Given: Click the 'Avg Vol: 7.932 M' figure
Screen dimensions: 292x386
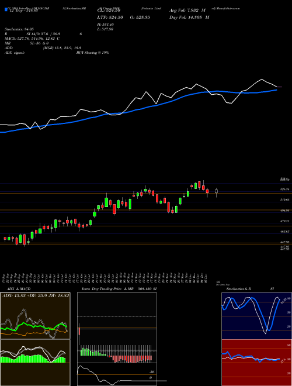Looking at the screenshot, I should pos(187,11).
